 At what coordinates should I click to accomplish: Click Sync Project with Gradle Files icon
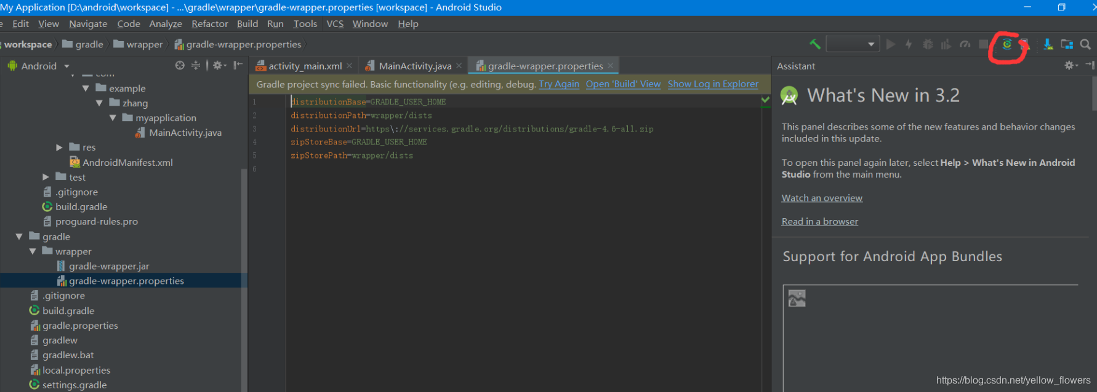[x=1007, y=44]
